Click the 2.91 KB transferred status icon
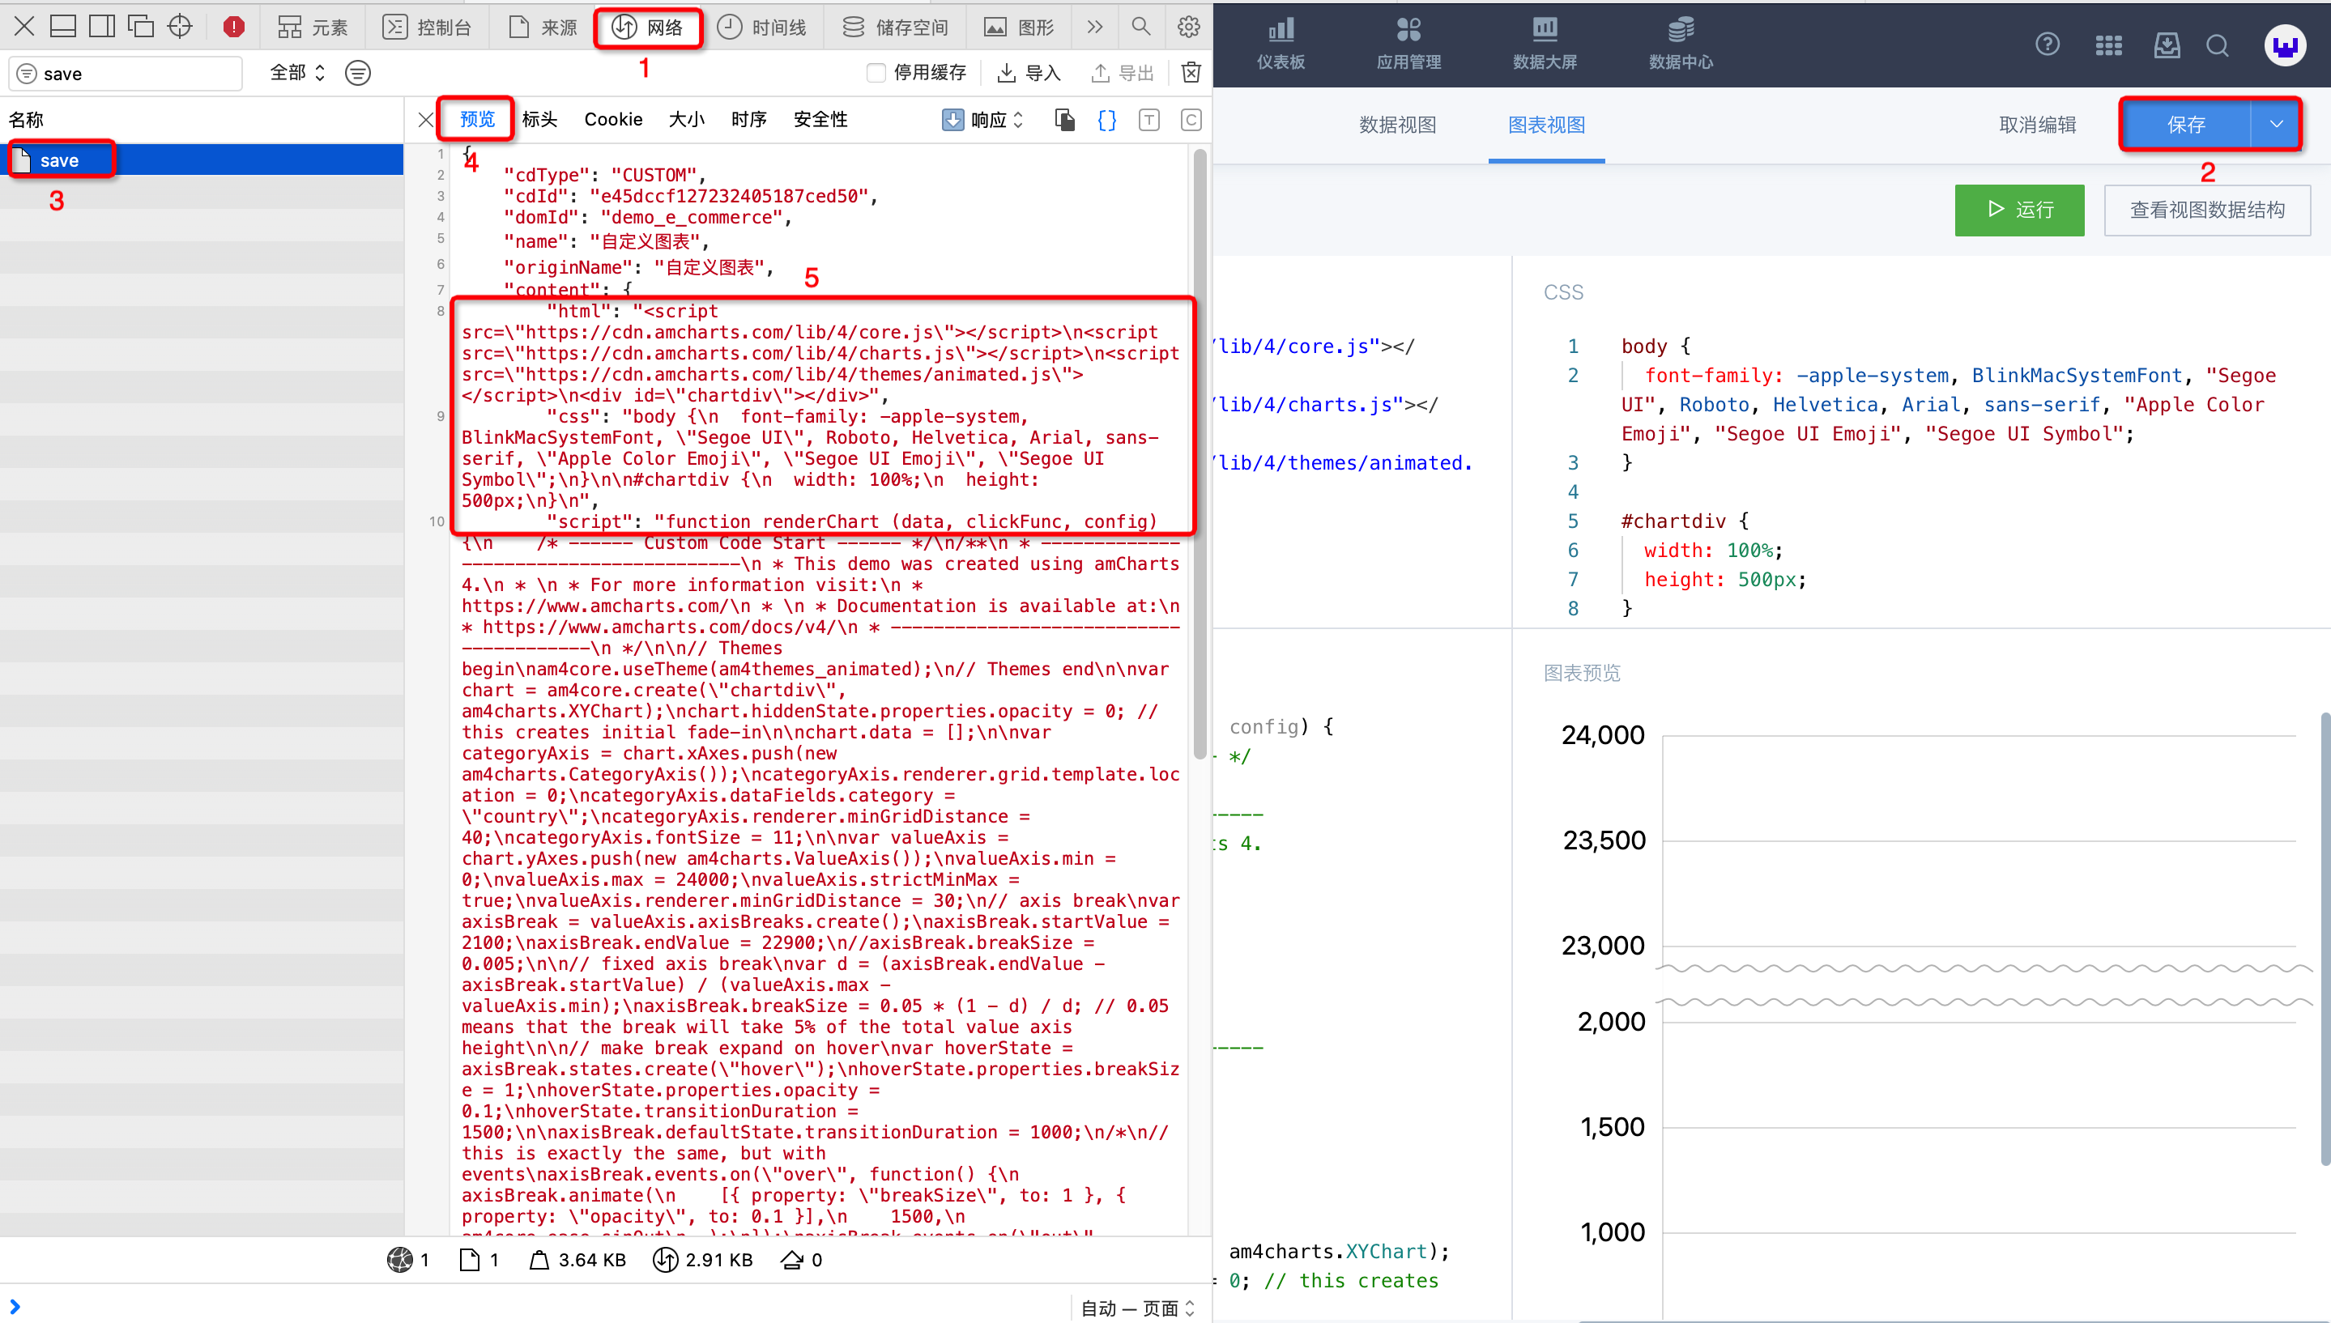This screenshot has height=1323, width=2331. (x=665, y=1259)
